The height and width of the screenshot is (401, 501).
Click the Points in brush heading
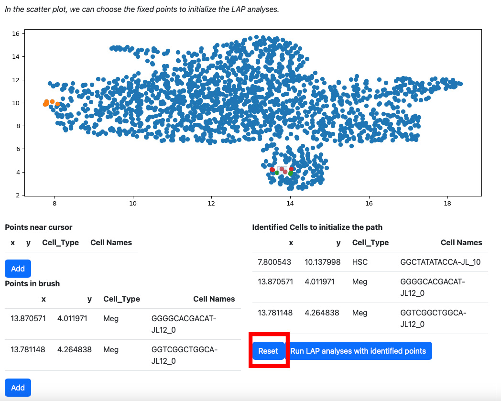point(33,283)
